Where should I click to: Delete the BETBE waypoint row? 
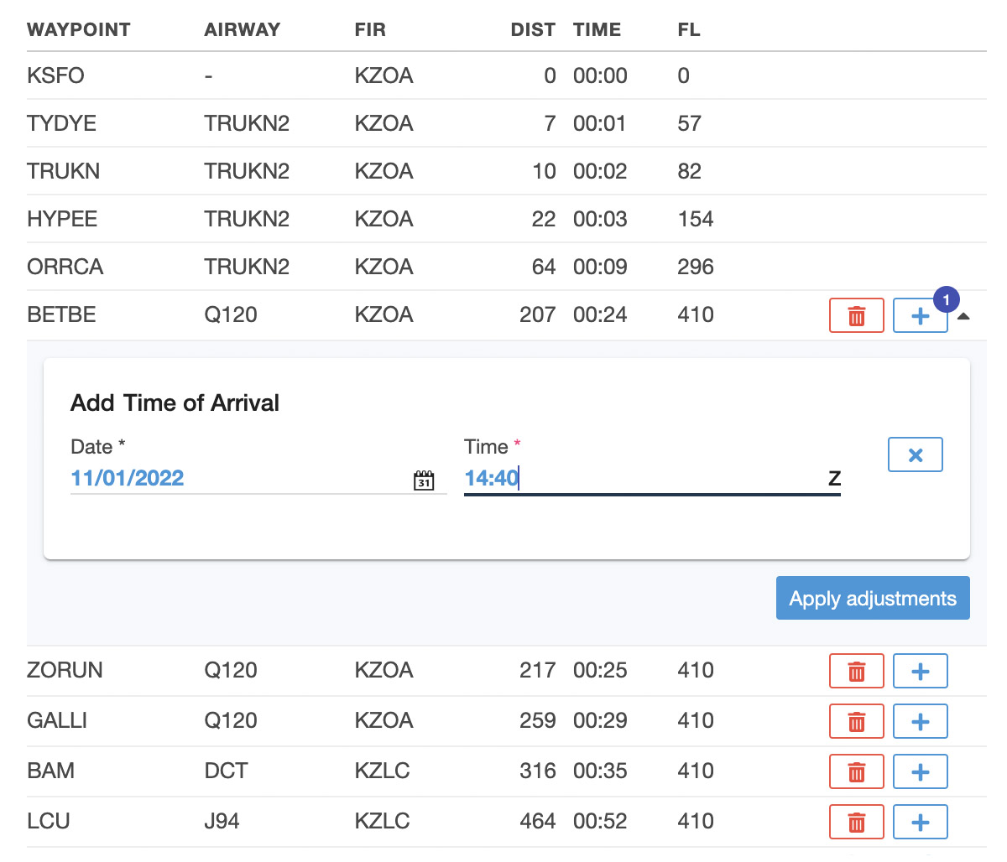pyautogui.click(x=856, y=316)
